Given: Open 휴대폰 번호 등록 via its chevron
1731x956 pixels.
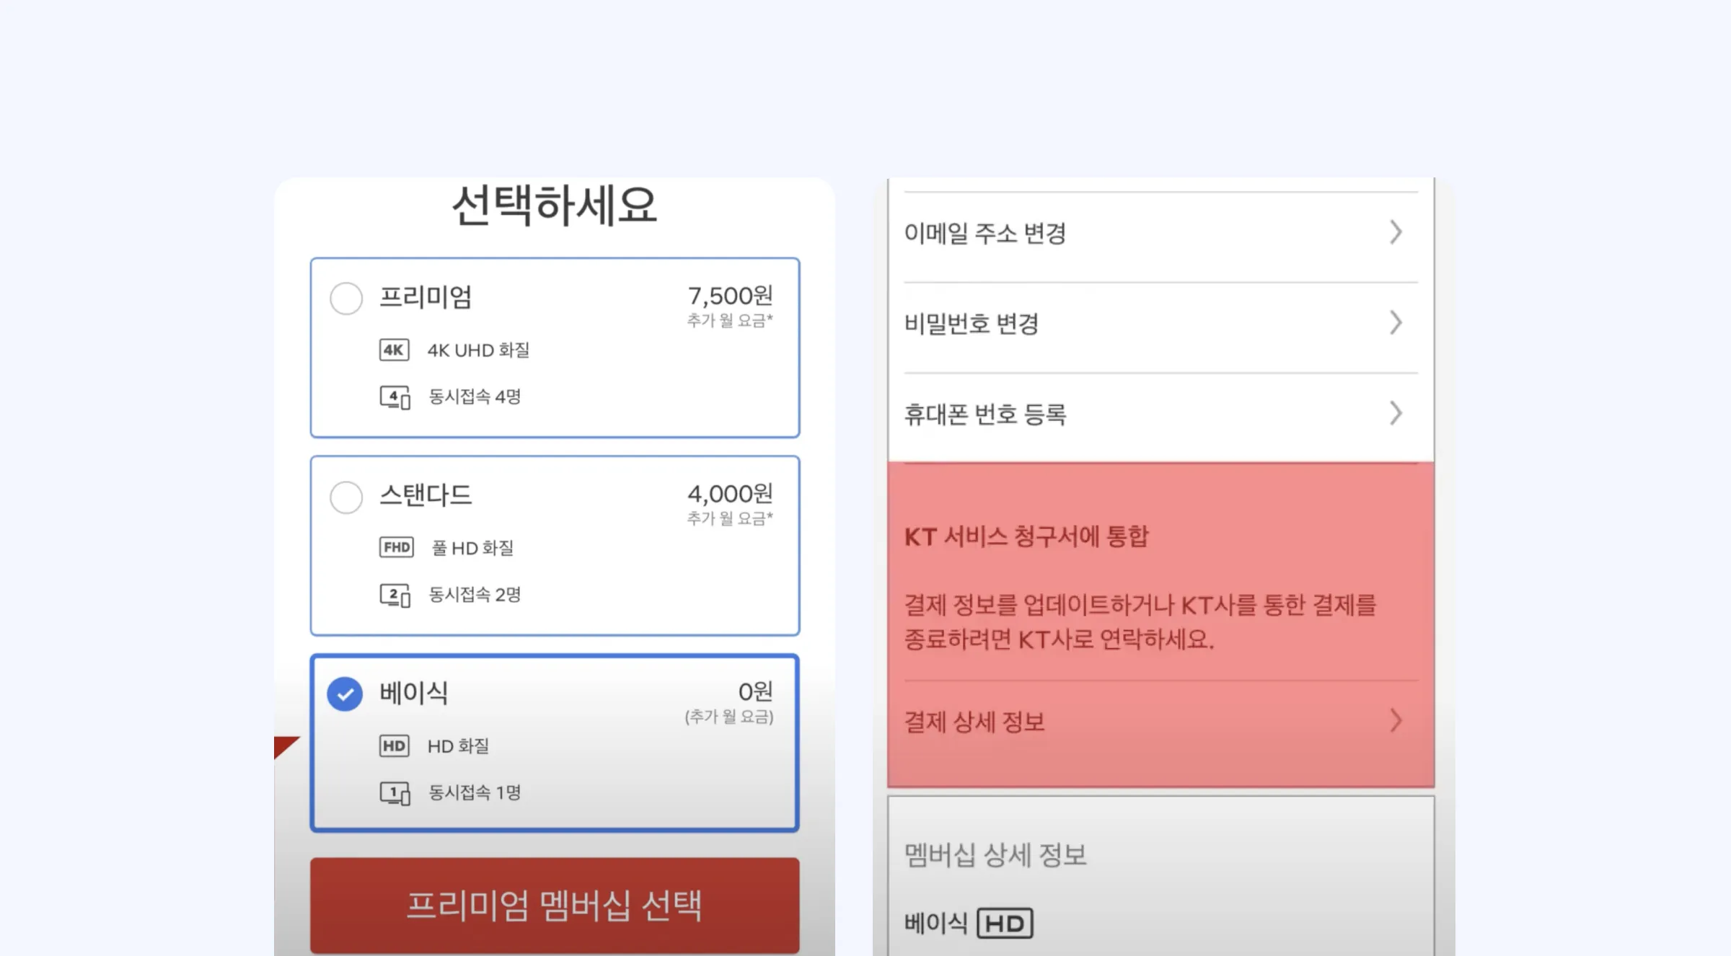Looking at the screenshot, I should (x=1396, y=413).
